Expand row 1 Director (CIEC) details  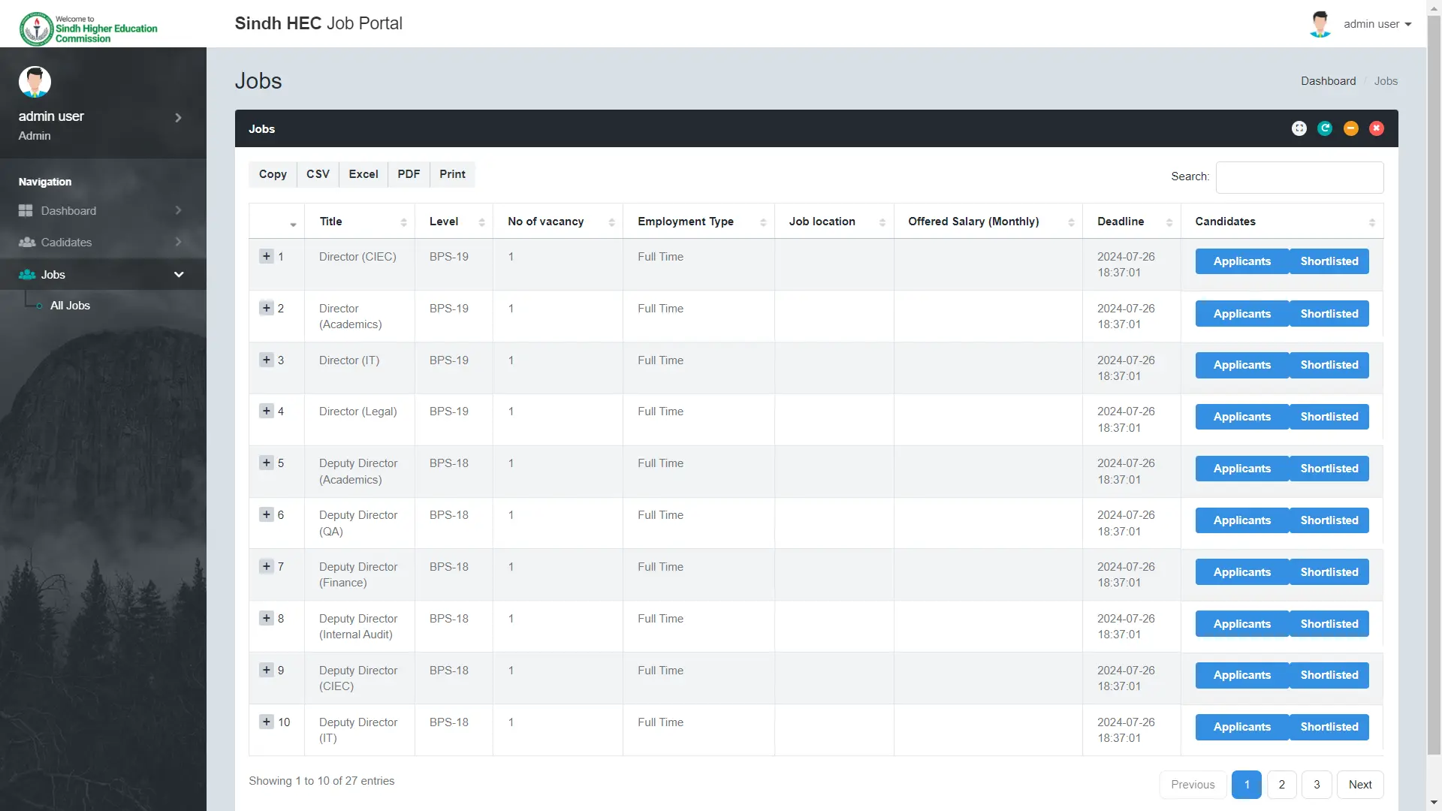[267, 256]
